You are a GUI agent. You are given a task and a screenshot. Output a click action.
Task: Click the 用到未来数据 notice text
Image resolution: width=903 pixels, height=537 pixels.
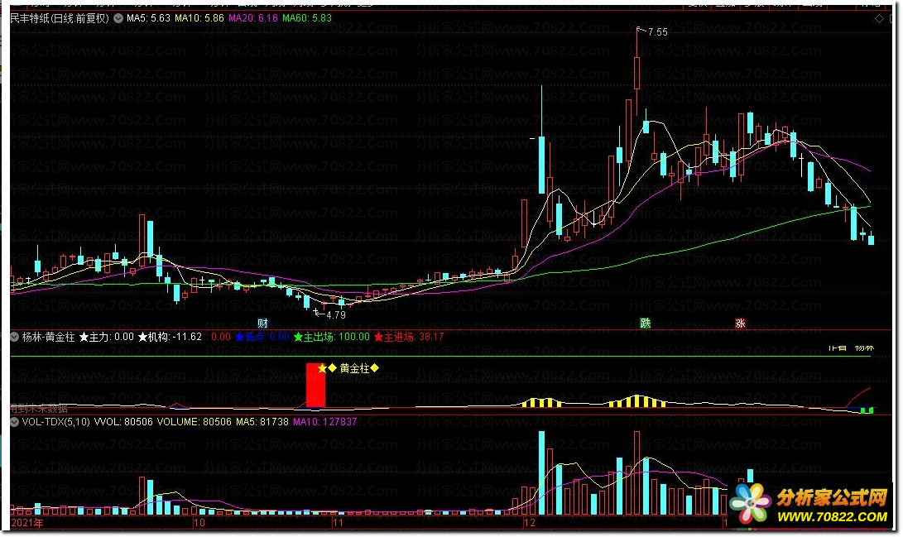point(39,410)
